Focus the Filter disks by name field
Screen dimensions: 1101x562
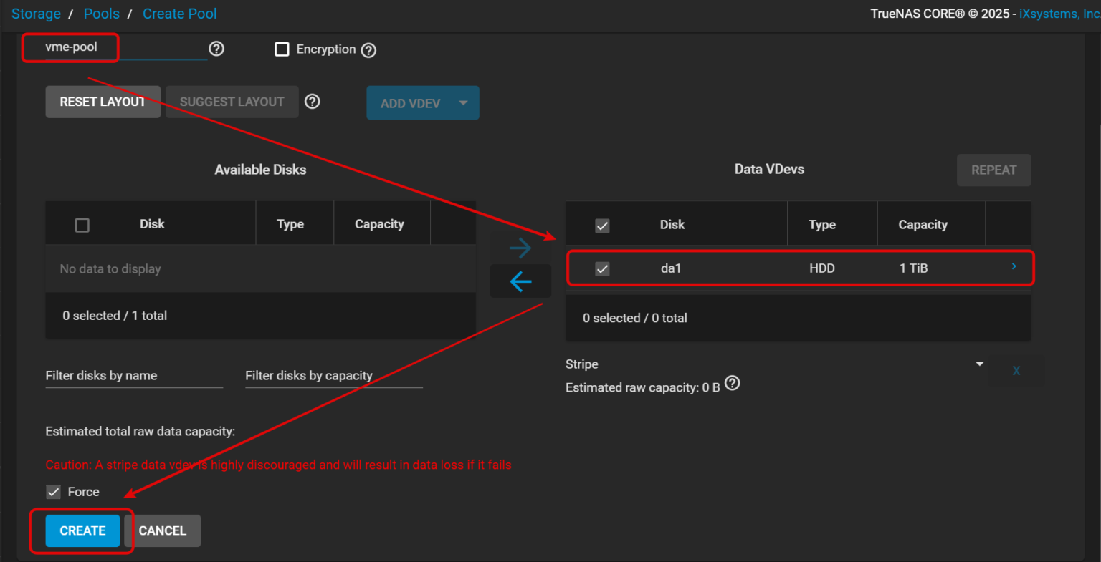coord(134,376)
